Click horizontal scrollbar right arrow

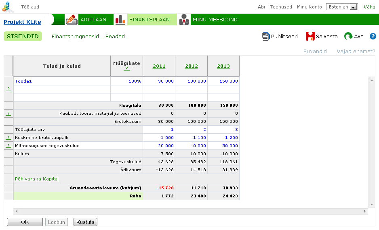coord(365,211)
